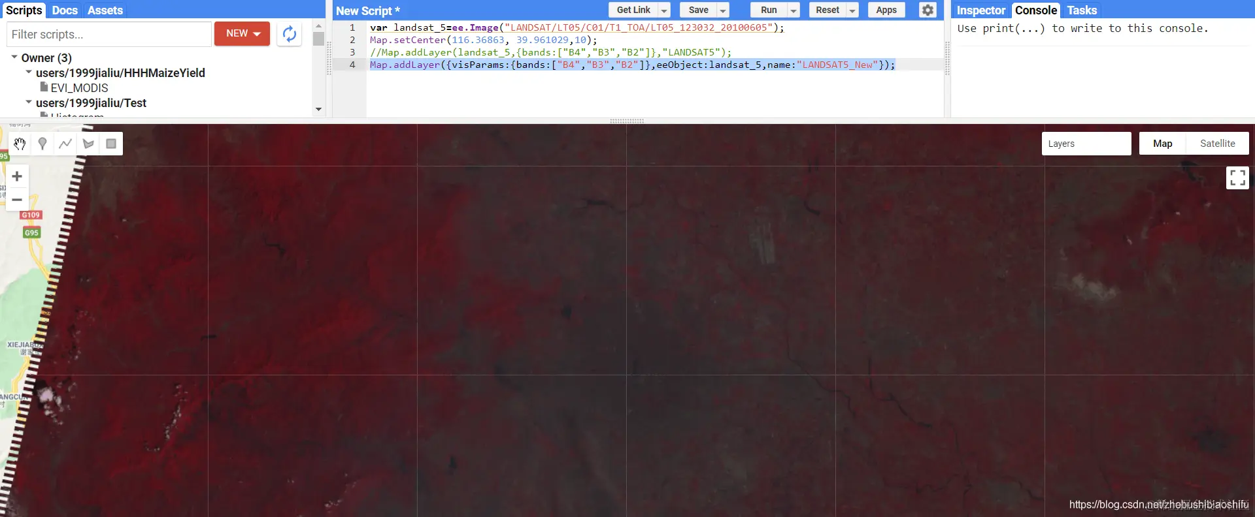
Task: Switch map to Satellite view
Action: pyautogui.click(x=1218, y=144)
